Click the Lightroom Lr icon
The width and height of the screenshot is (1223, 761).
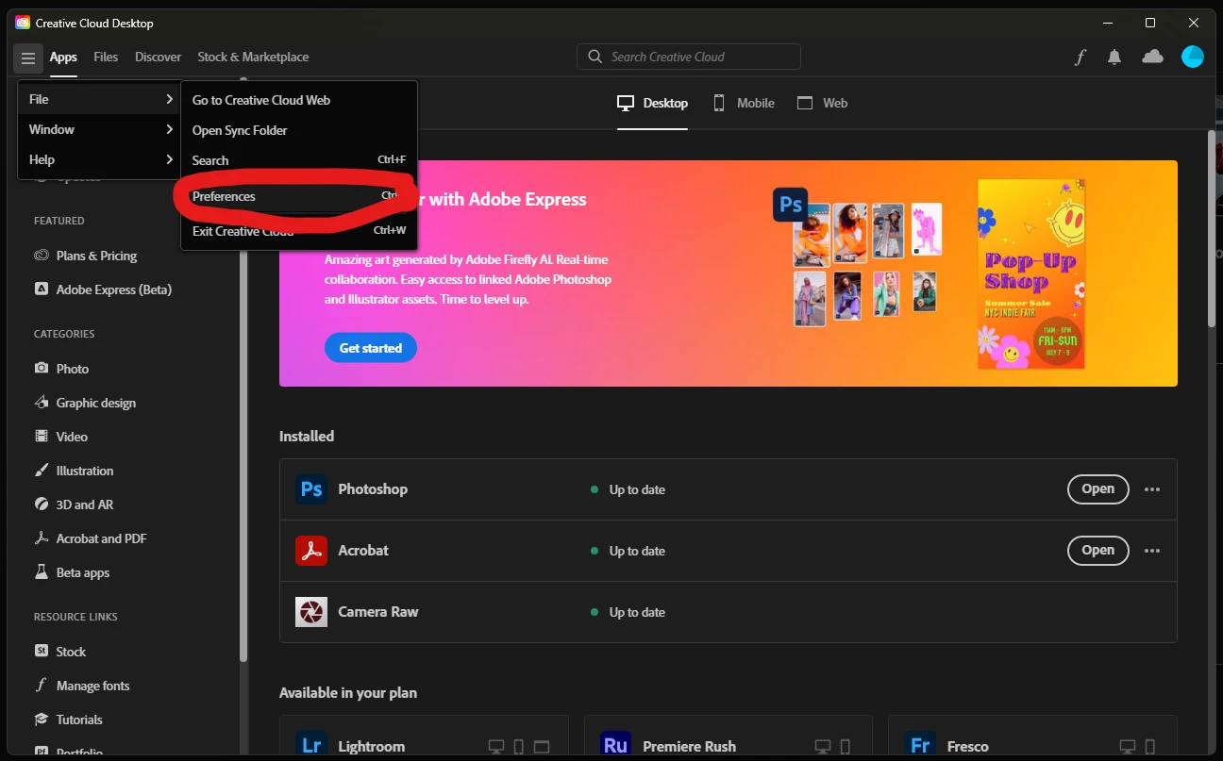click(x=311, y=745)
